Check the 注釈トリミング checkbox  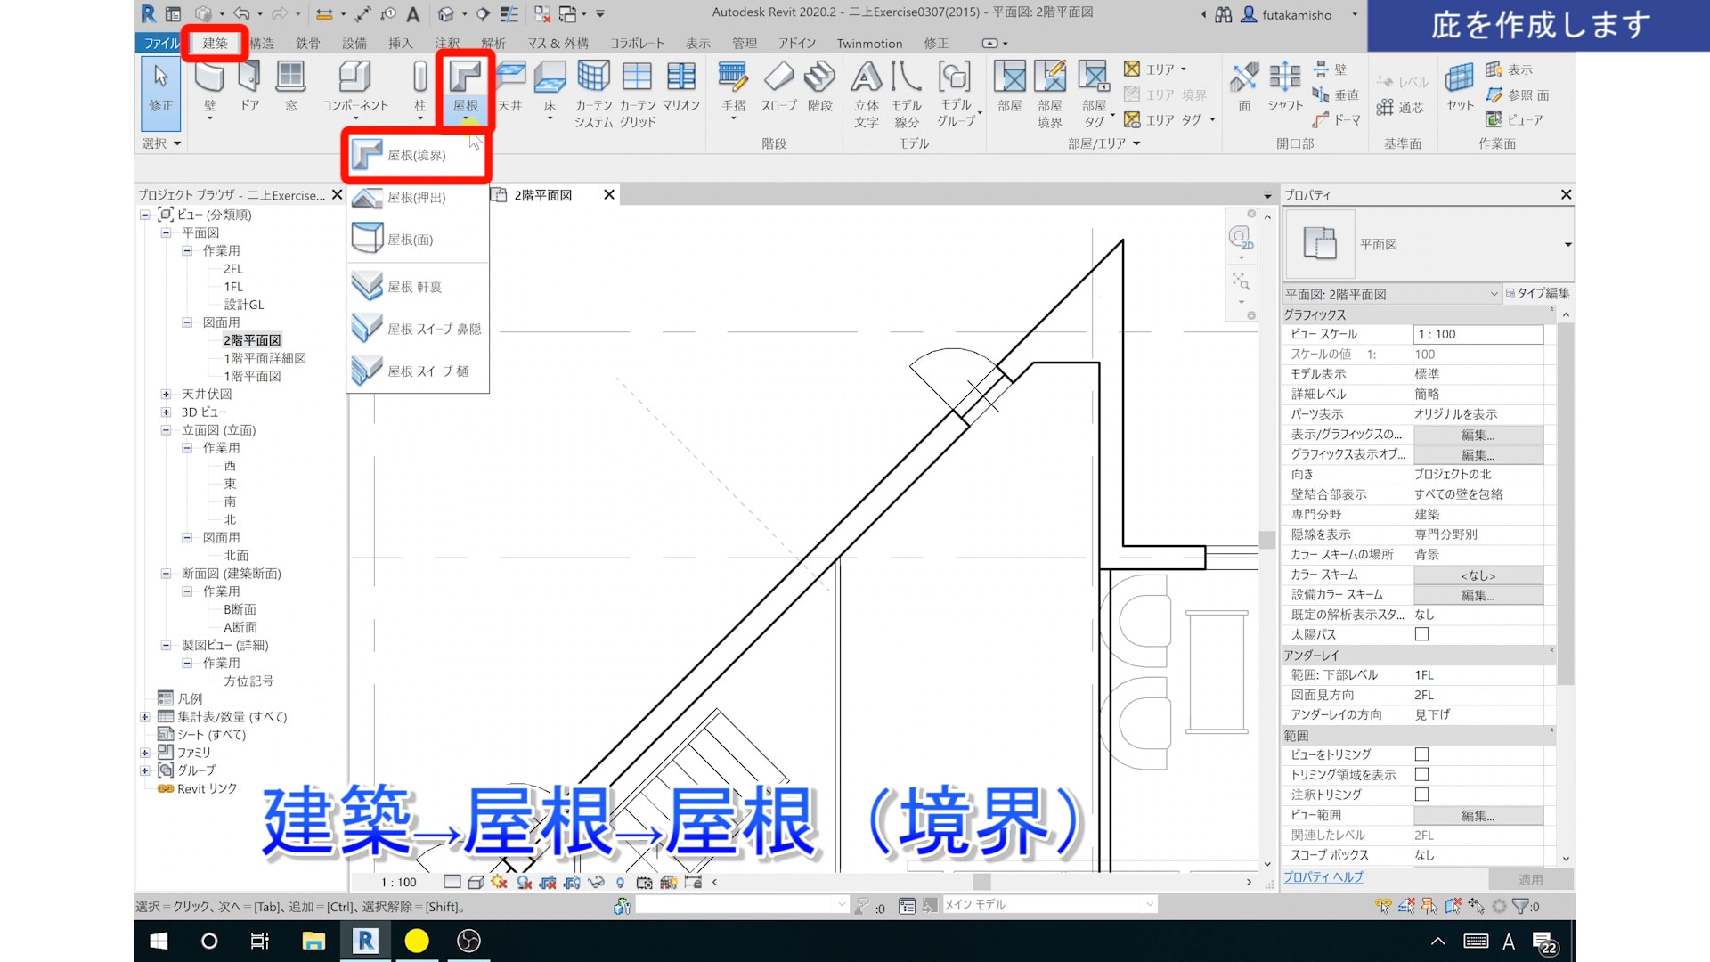point(1421,795)
